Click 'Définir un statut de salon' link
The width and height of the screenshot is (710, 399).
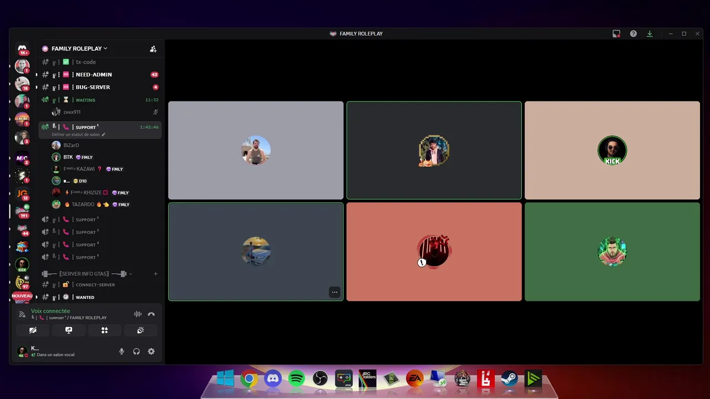[x=75, y=135]
